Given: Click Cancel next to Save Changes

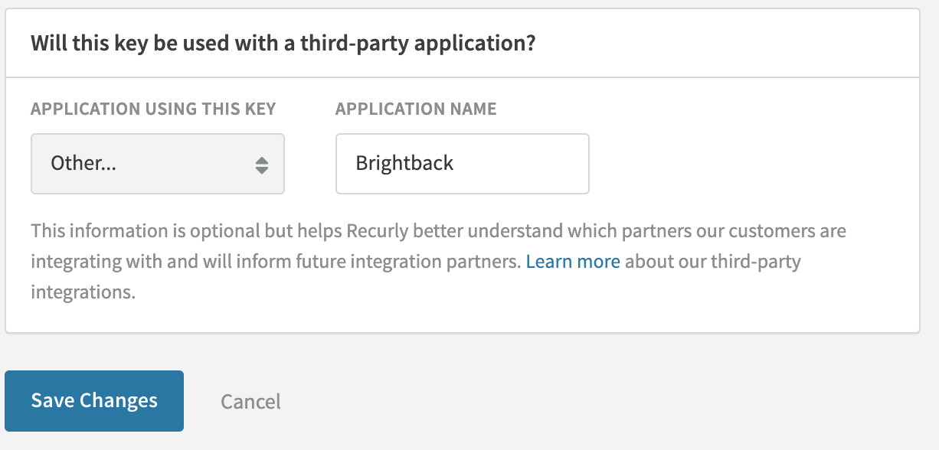Looking at the screenshot, I should [250, 400].
